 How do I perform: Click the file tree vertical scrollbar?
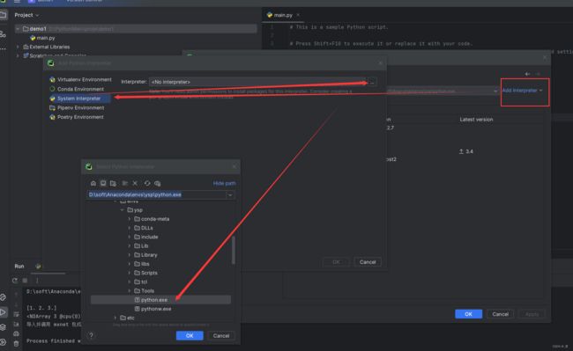(x=233, y=250)
